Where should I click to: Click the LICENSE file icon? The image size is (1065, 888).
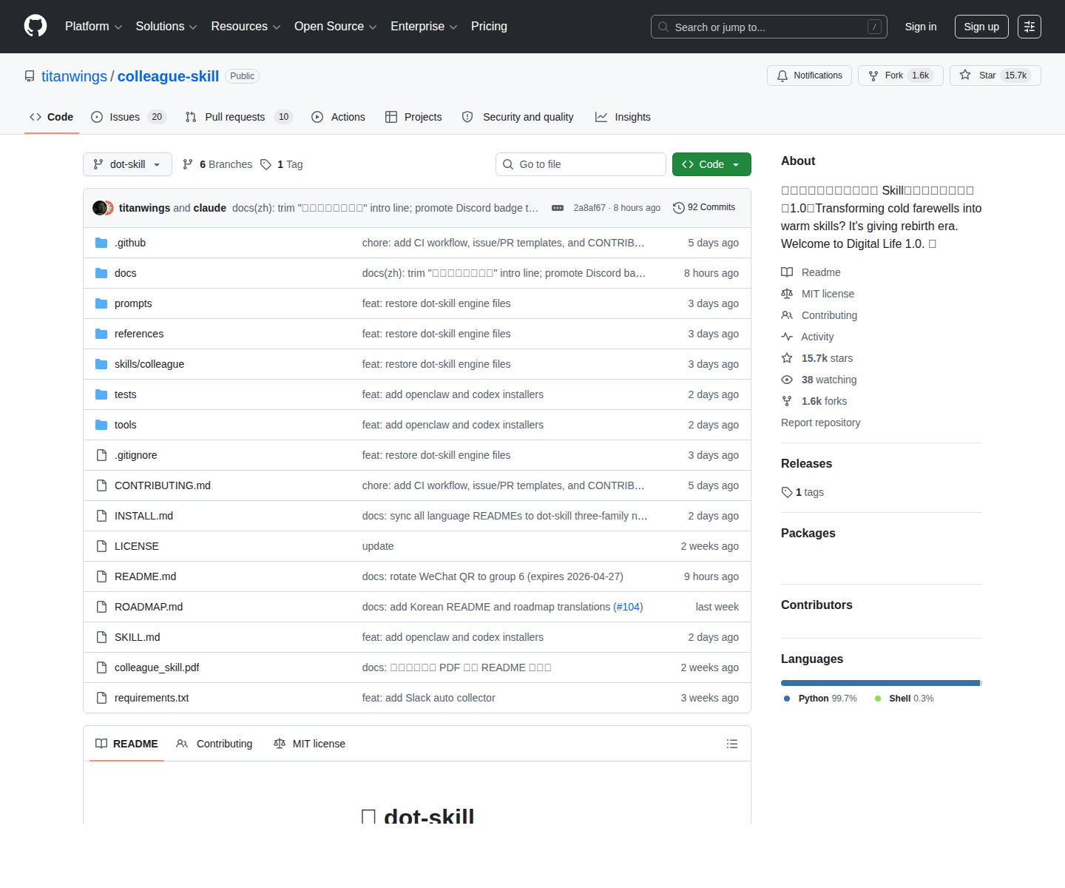tap(101, 546)
